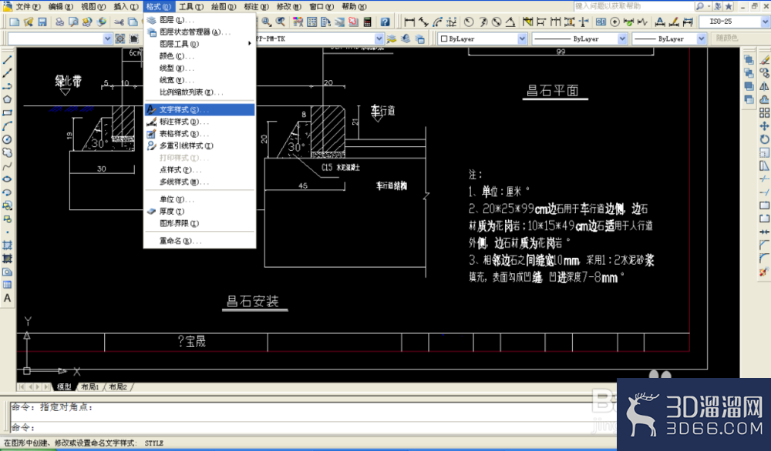Viewport: 771px width, 451px height.
Task: Choose 多重引线样式(I) in the Format menu
Action: [200, 145]
